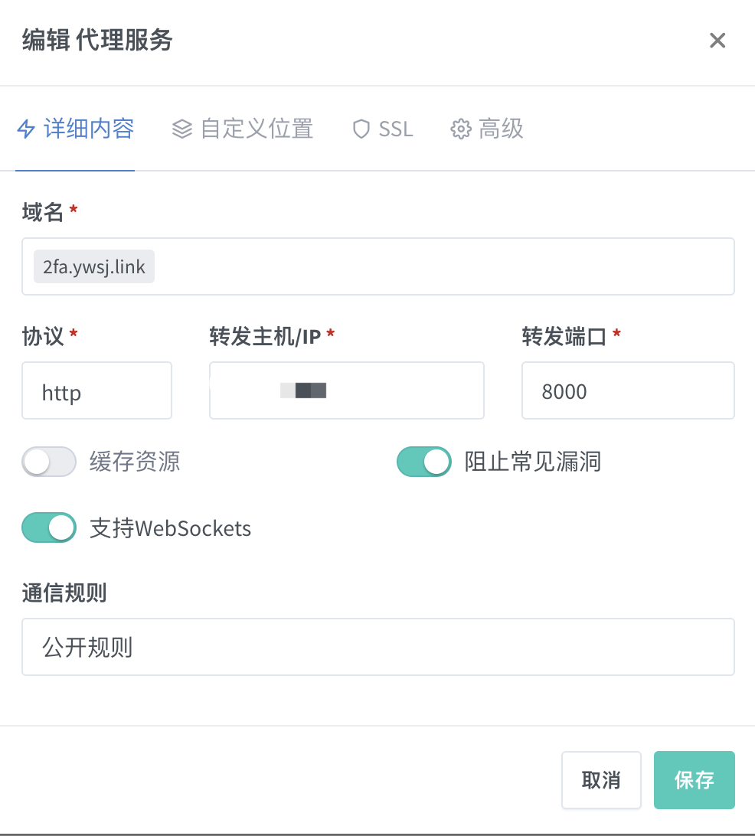Open the 协议 http dropdown
The width and height of the screenshot is (755, 836).
click(96, 390)
